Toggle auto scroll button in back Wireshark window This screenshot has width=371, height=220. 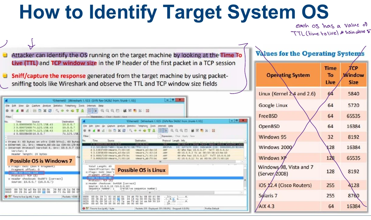(x=95, y=111)
